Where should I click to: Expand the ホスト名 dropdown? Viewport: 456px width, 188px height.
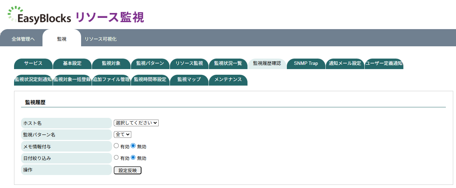point(136,123)
